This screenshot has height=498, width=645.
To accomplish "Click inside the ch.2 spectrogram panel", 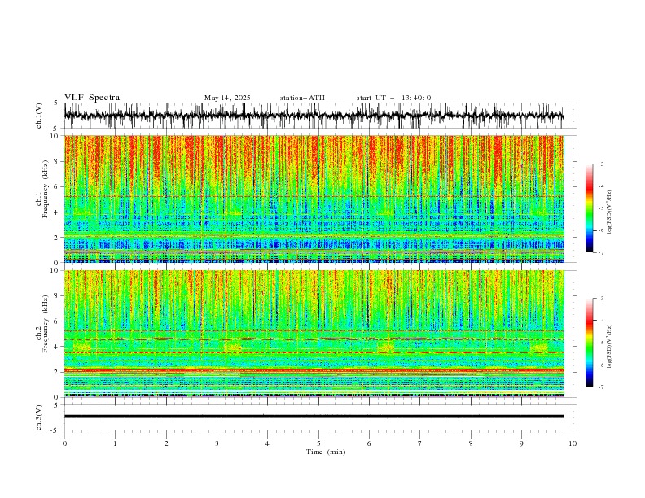I will pyautogui.click(x=314, y=334).
